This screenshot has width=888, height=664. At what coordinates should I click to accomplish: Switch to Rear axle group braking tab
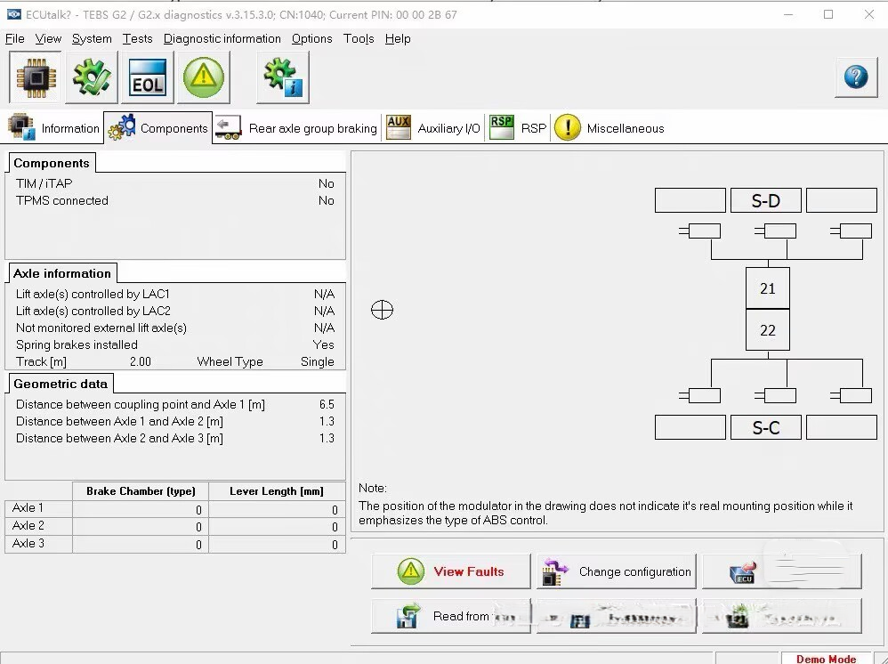(x=296, y=128)
